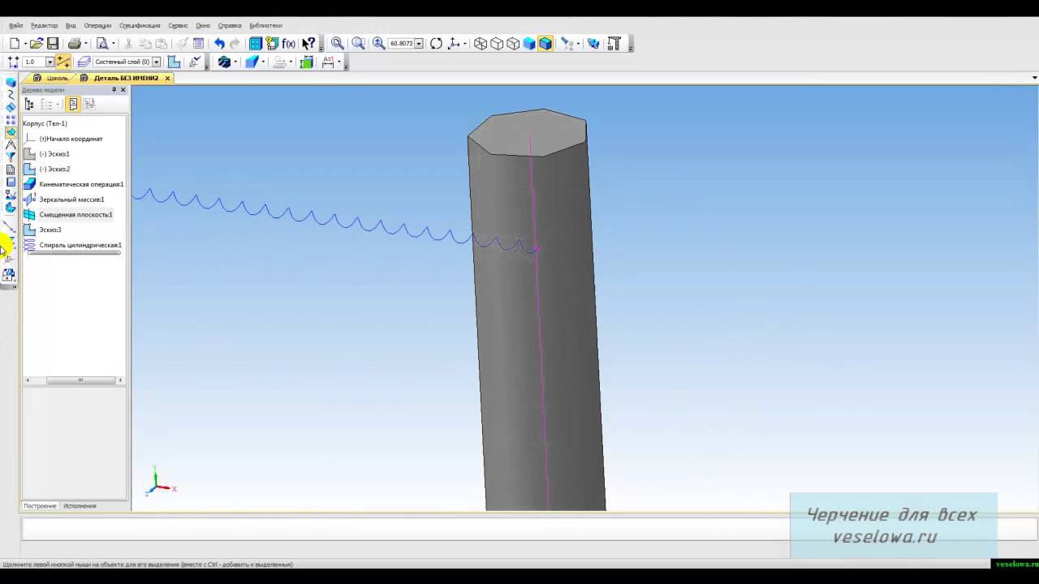Open the Спецификация menu
Viewport: 1039px width, 584px height.
[140, 25]
